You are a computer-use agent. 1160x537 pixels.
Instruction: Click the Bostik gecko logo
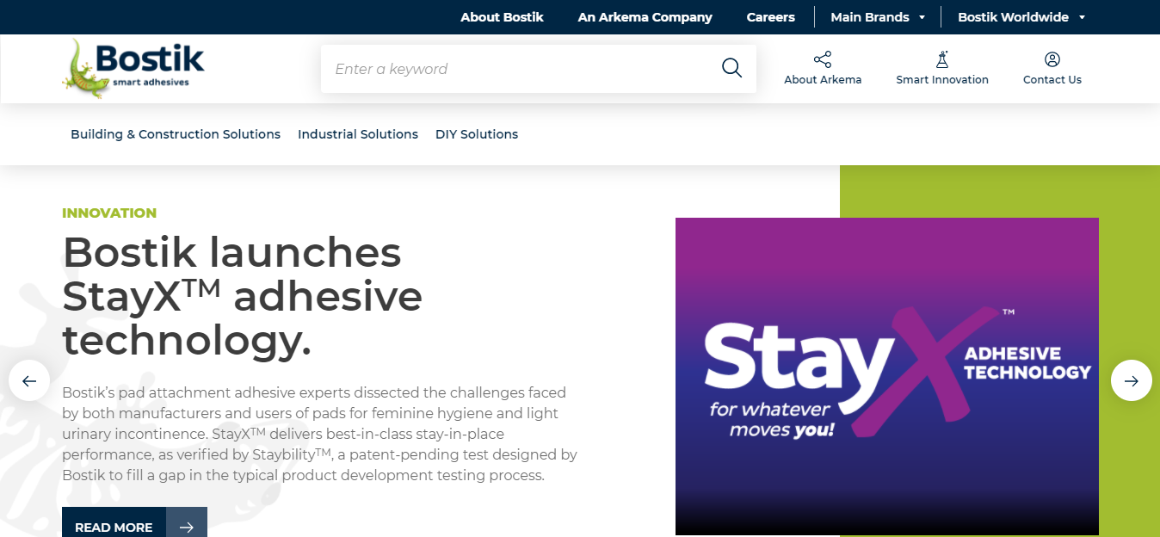point(133,68)
